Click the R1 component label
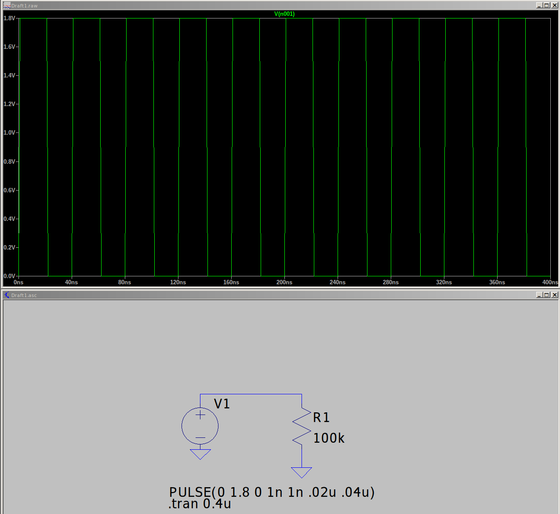The width and height of the screenshot is (560, 514). [321, 418]
